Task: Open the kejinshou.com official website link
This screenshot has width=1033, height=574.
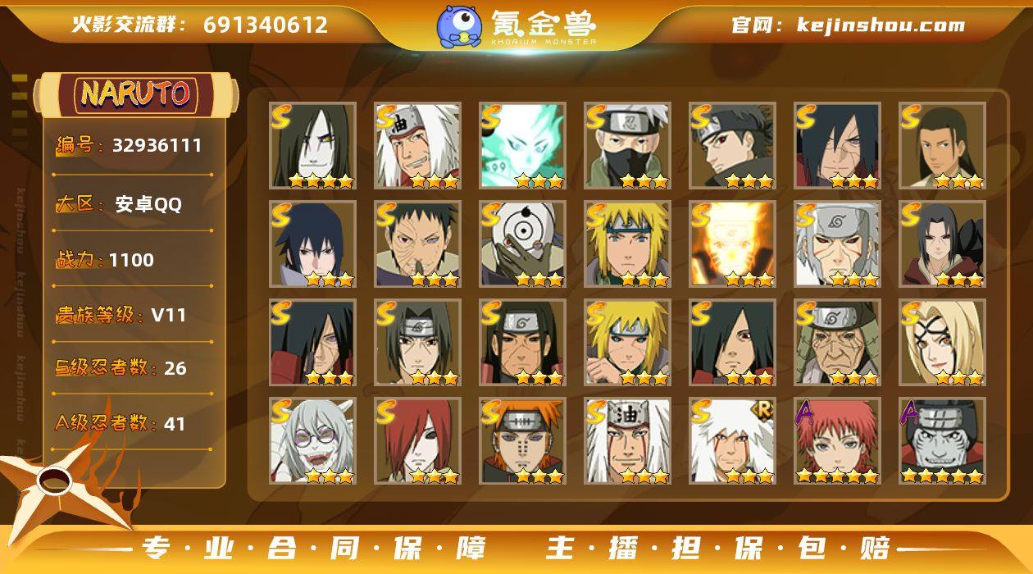Action: coord(848,25)
